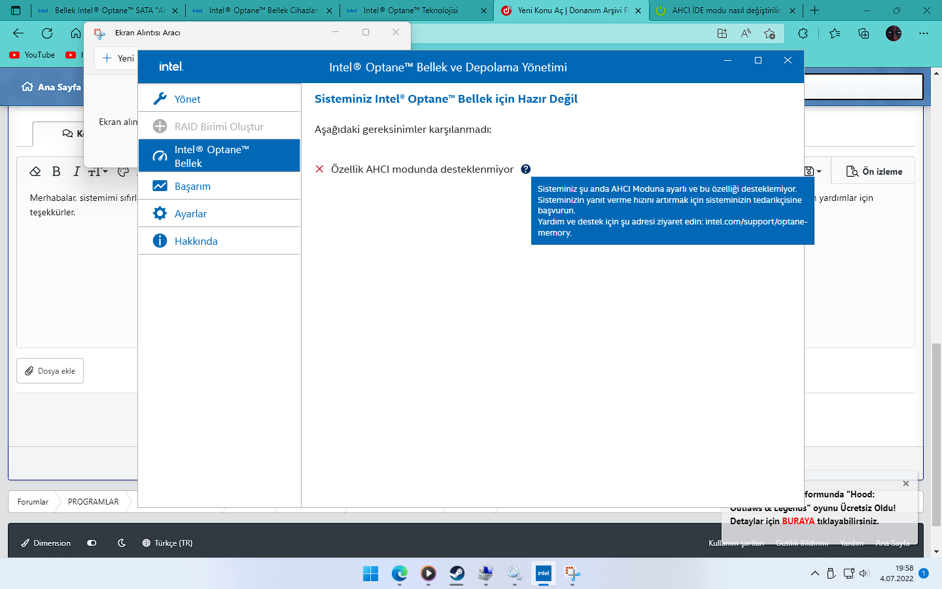Open the font size dropdown in the editor
The width and height of the screenshot is (942, 589).
pyautogui.click(x=97, y=171)
